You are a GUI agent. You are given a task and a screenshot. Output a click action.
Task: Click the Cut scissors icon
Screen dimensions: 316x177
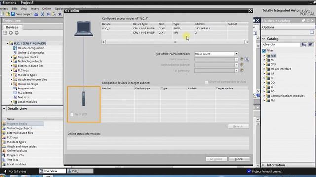point(42,14)
